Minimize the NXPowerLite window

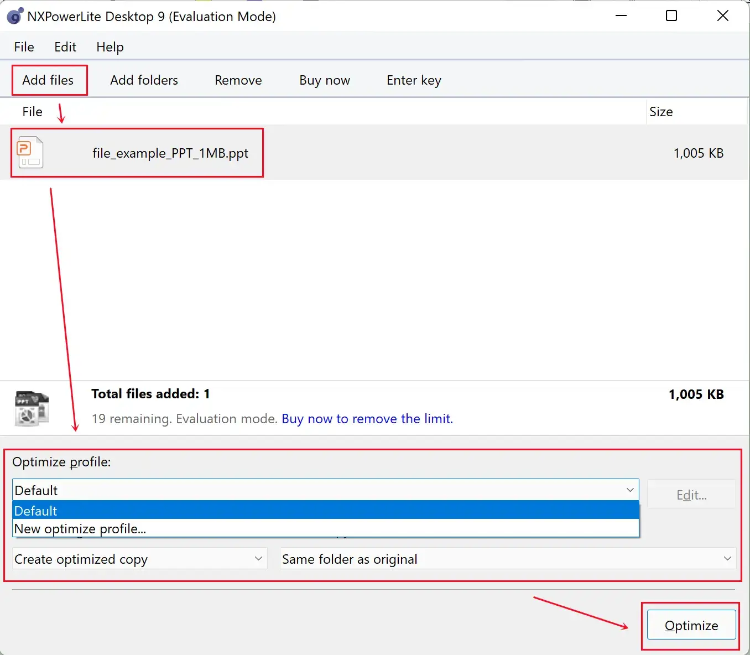[x=621, y=16]
